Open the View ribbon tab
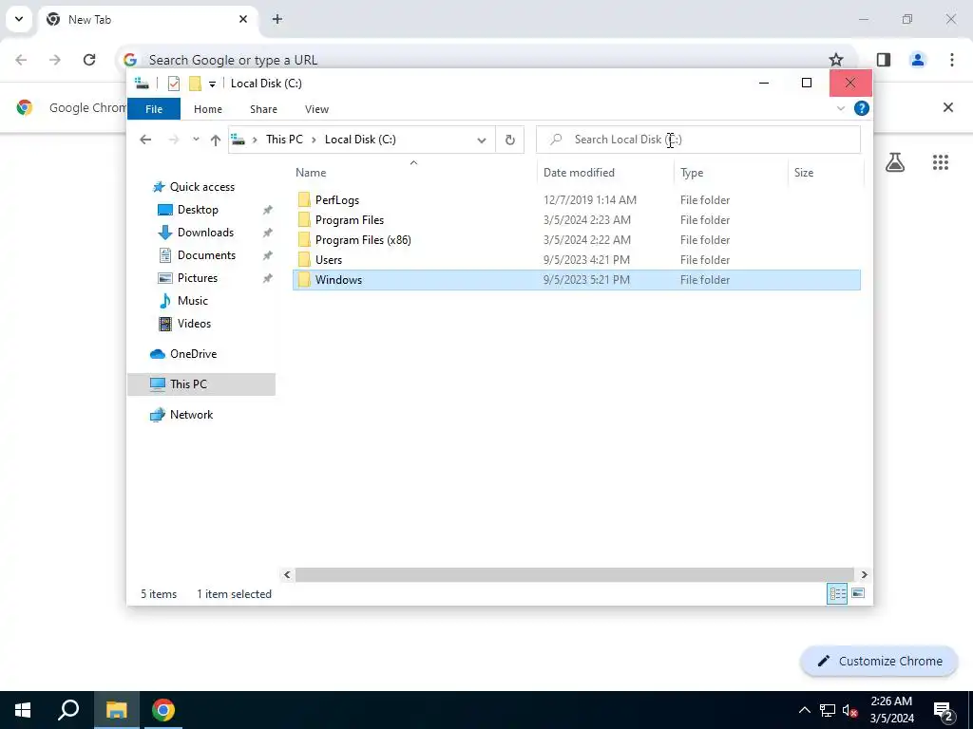The width and height of the screenshot is (973, 729). (x=316, y=109)
